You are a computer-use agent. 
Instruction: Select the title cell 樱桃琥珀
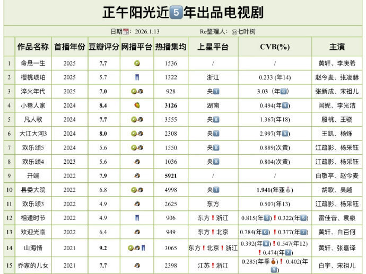point(33,77)
